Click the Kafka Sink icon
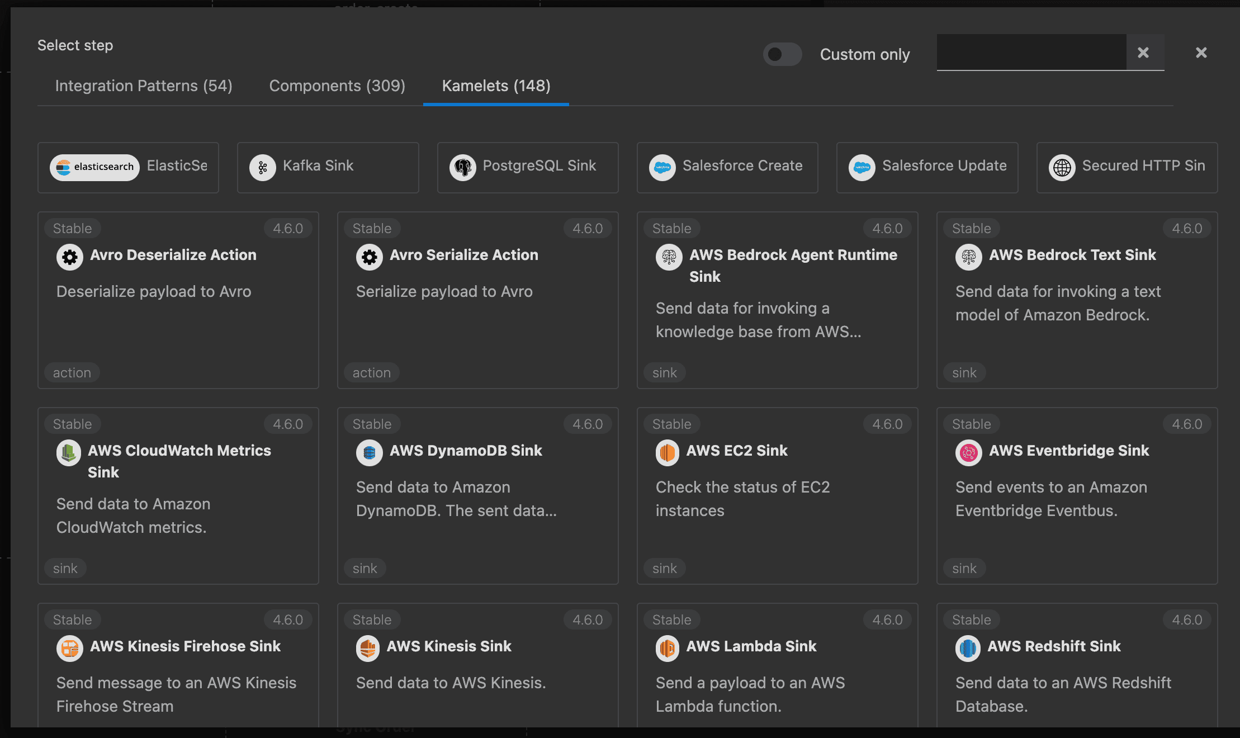This screenshot has width=1240, height=738. [x=263, y=167]
